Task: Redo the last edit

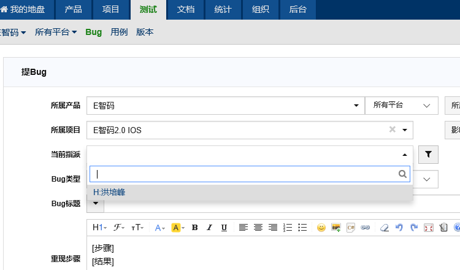Action: point(413,228)
